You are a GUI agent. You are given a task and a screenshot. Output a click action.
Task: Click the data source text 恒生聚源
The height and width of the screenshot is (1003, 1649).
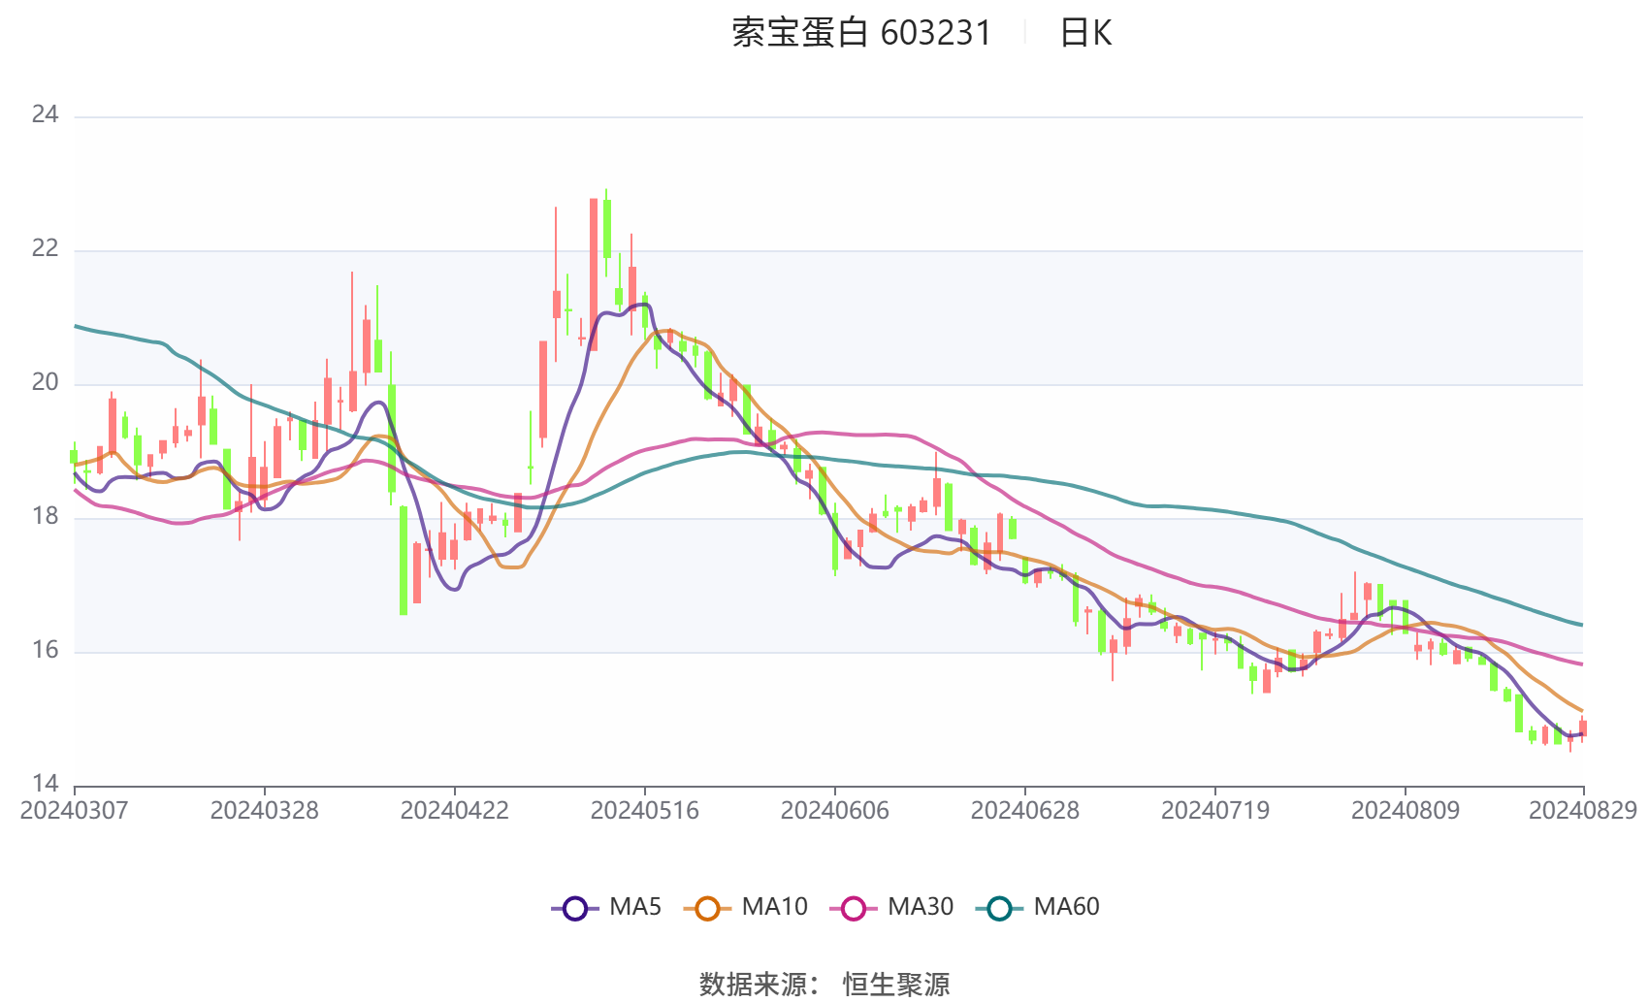896,985
